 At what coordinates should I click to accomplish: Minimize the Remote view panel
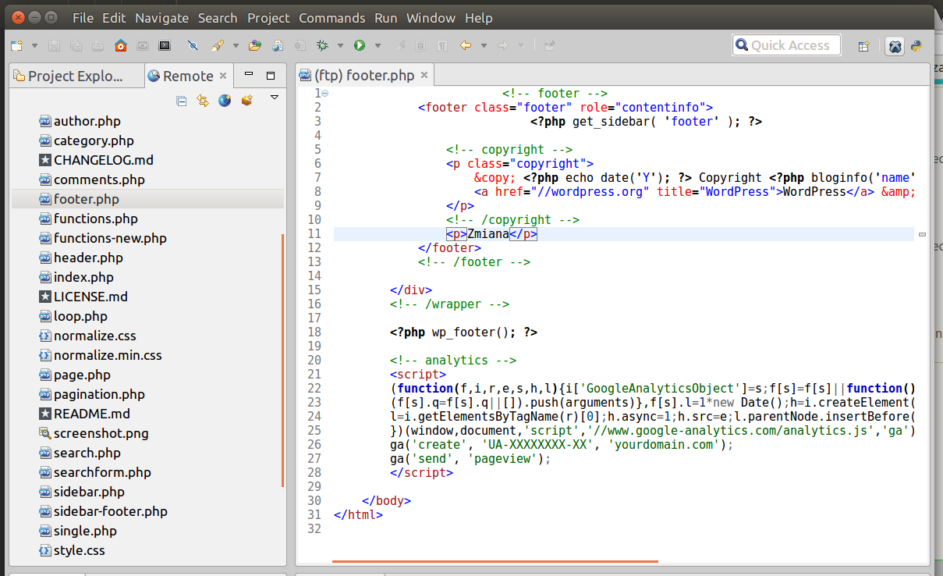click(x=249, y=75)
